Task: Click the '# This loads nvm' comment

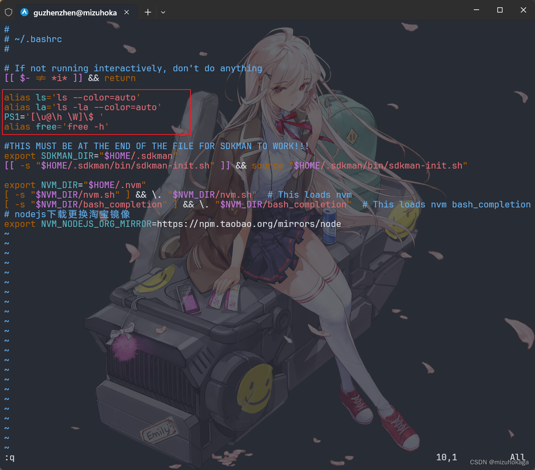Action: (310, 195)
